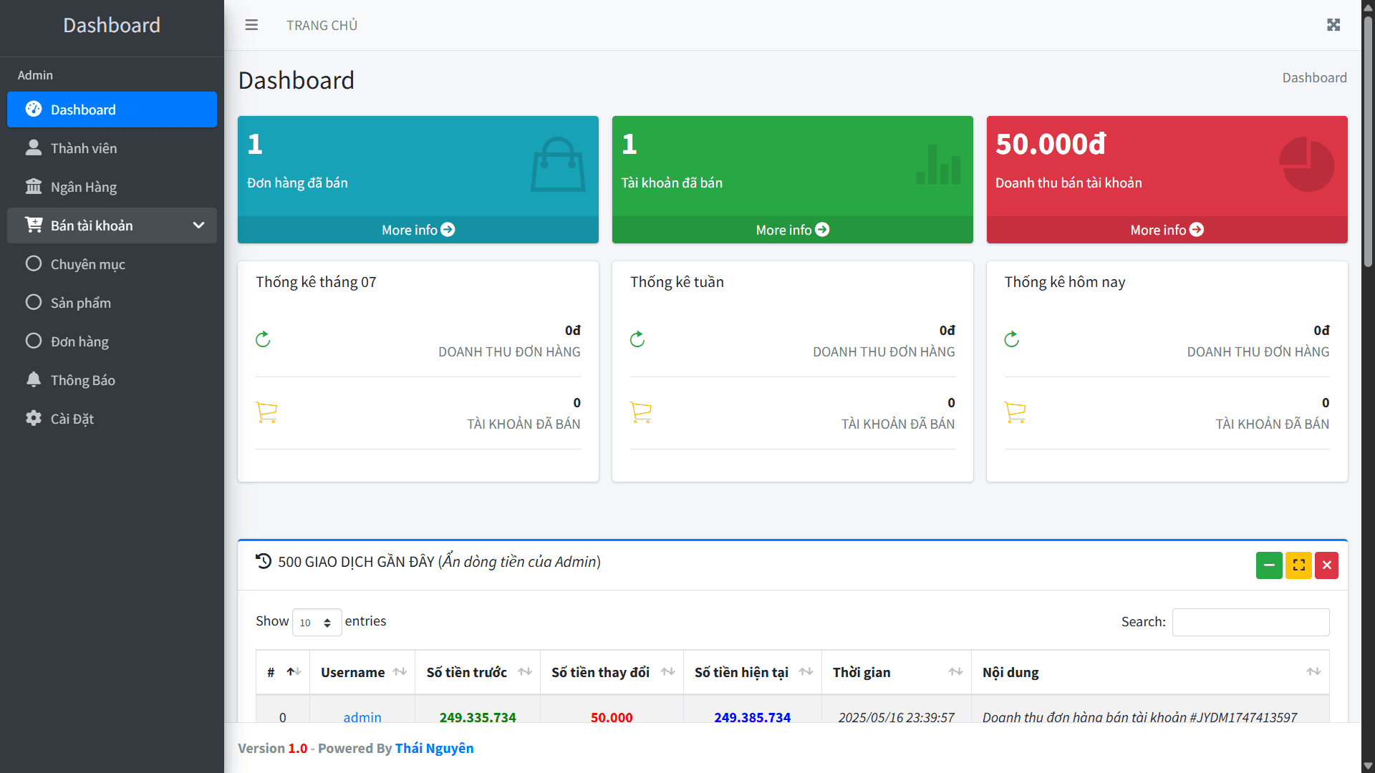Click cart icon in Thống kê tháng 07
The width and height of the screenshot is (1375, 773).
pos(266,412)
